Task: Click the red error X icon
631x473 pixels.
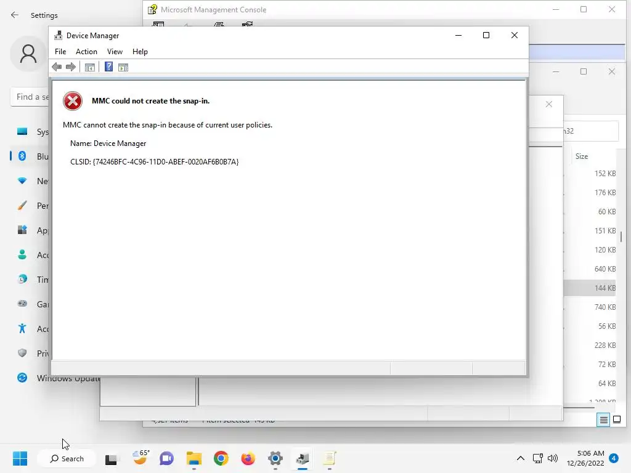Action: (73, 101)
